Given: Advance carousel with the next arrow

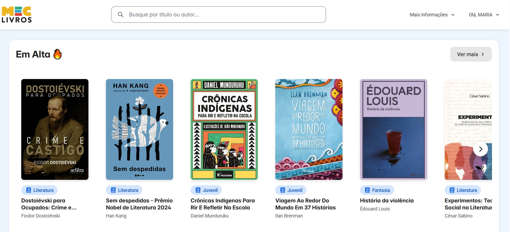Looking at the screenshot, I should click(x=480, y=149).
